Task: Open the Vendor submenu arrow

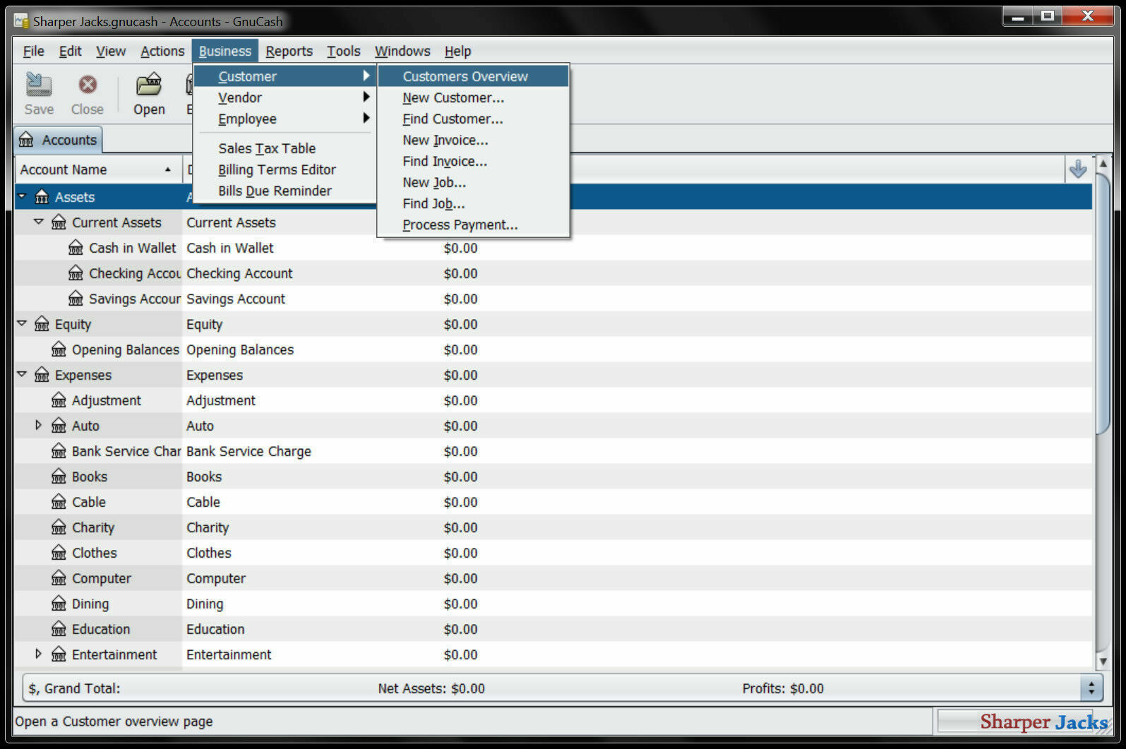Action: pyautogui.click(x=366, y=97)
